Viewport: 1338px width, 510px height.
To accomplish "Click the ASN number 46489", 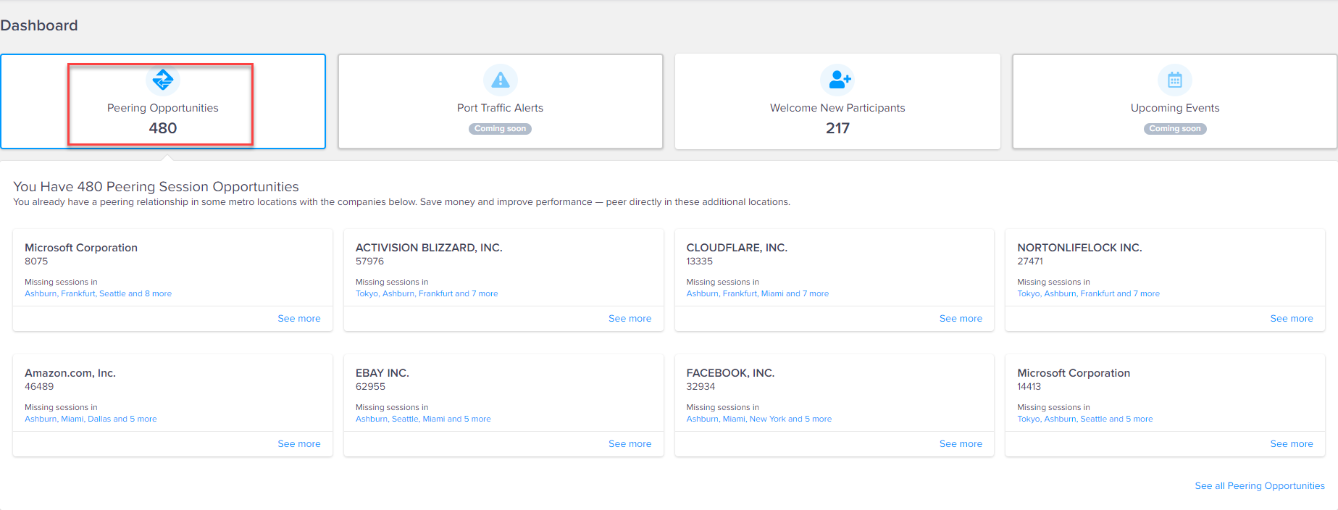I will pos(39,387).
